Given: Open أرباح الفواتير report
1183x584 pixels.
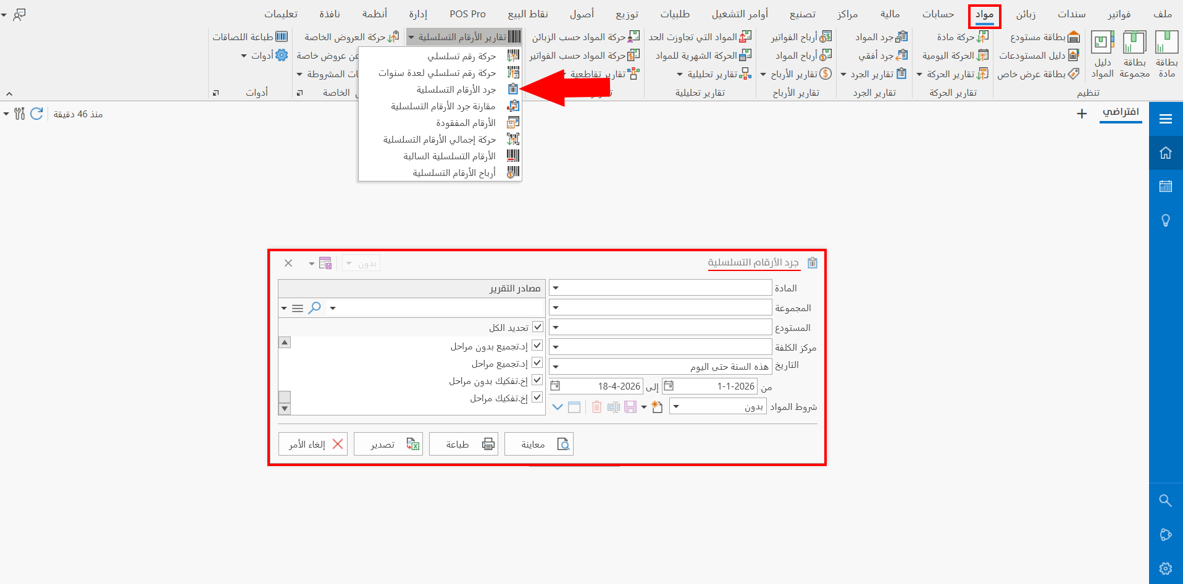Looking at the screenshot, I should [801, 37].
